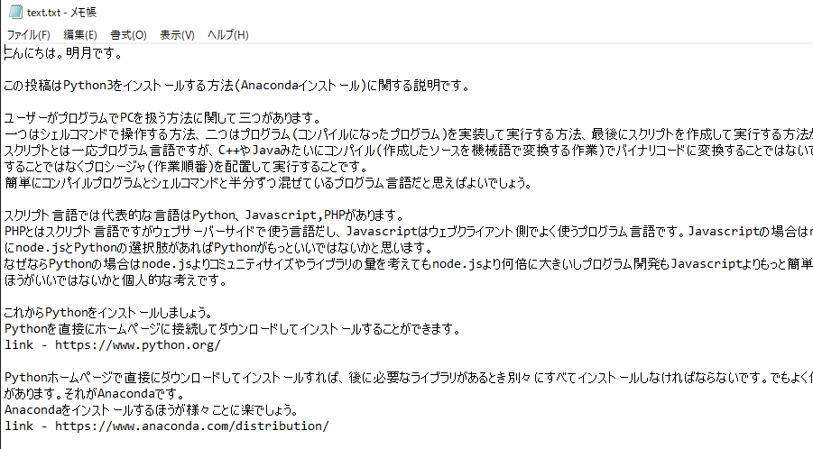Open the 表示(V) menu

pos(177,34)
